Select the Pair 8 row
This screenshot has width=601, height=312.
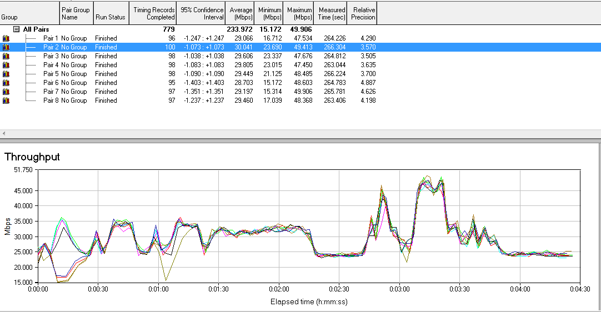pos(300,100)
